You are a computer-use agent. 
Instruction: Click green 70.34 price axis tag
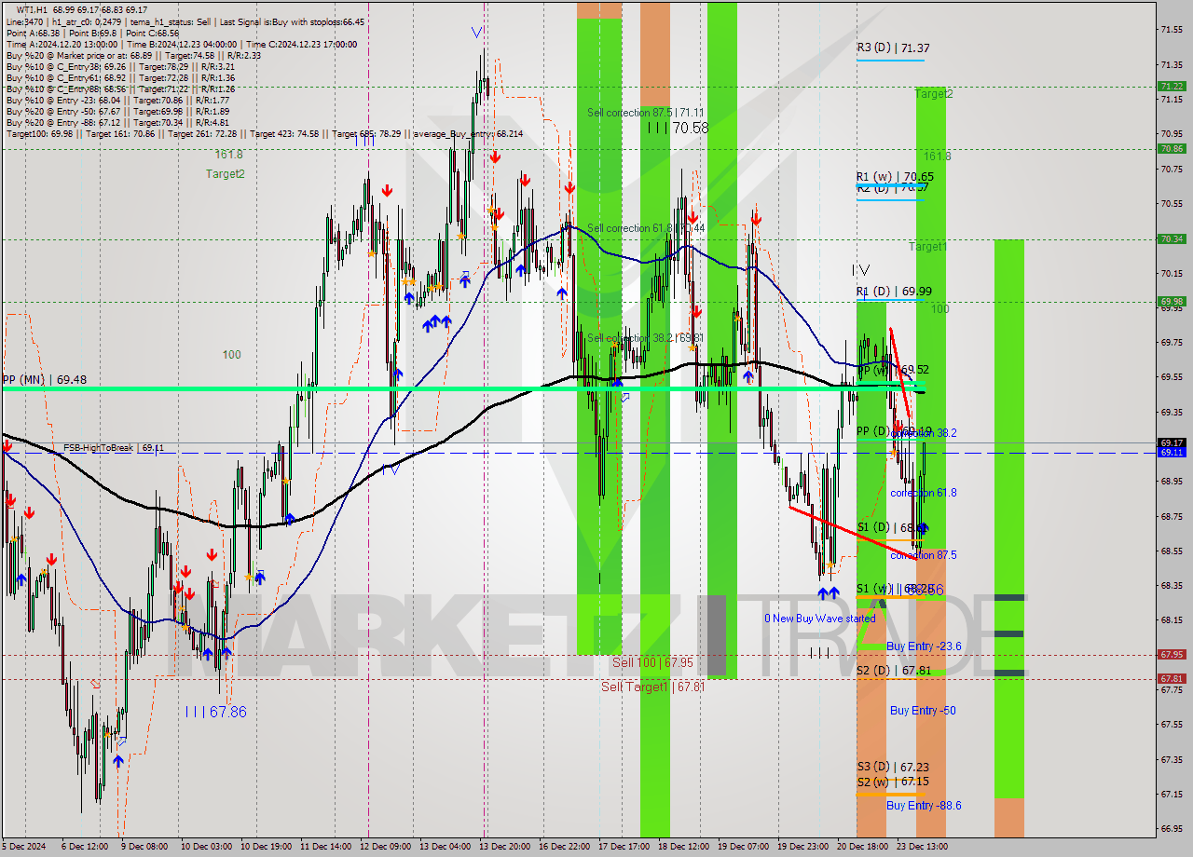[1172, 238]
